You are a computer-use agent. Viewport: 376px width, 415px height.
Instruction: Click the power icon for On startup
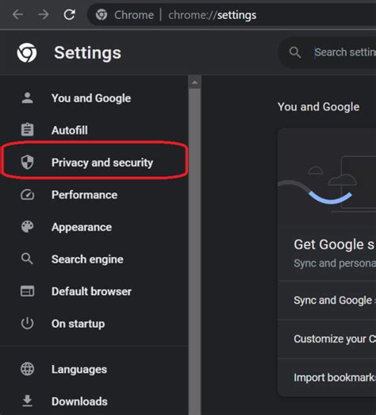pyautogui.click(x=27, y=324)
